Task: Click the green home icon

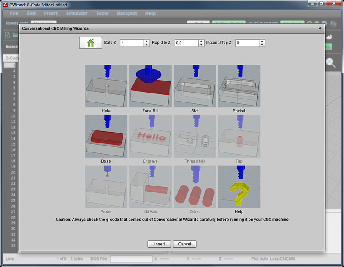Action: click(x=90, y=42)
